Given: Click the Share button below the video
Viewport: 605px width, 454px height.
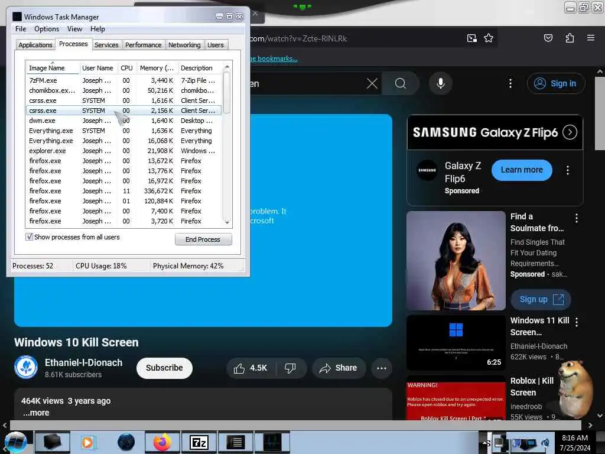Looking at the screenshot, I should 338,368.
